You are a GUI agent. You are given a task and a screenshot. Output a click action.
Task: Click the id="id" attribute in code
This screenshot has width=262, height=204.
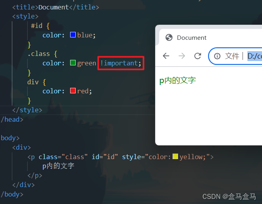point(105,157)
